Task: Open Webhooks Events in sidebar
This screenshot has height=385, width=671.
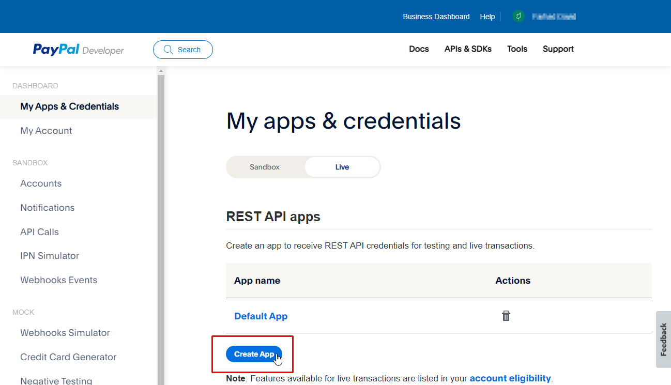Action: click(59, 280)
